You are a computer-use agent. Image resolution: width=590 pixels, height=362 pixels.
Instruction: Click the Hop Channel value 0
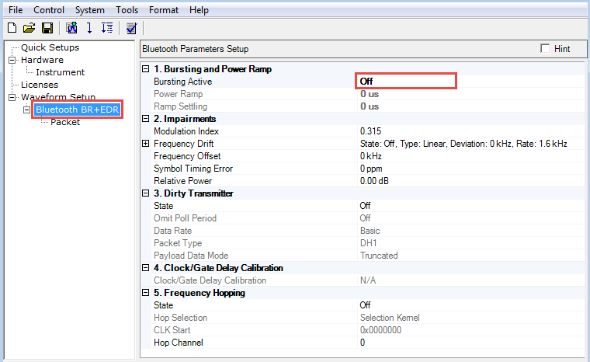363,343
